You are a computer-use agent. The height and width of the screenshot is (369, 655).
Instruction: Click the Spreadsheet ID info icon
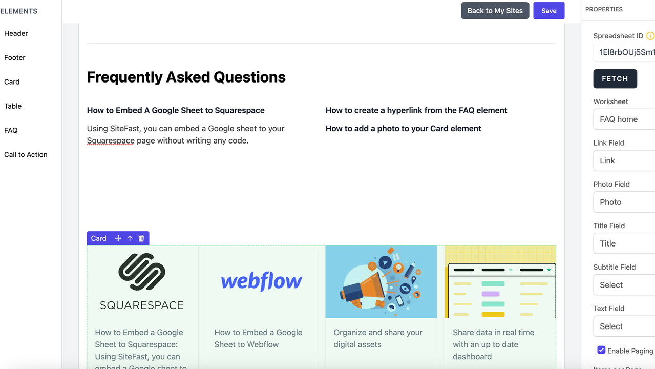click(x=650, y=36)
